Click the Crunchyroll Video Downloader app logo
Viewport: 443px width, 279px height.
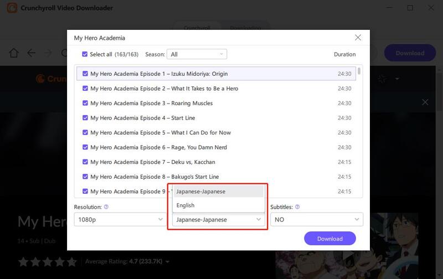(12, 8)
